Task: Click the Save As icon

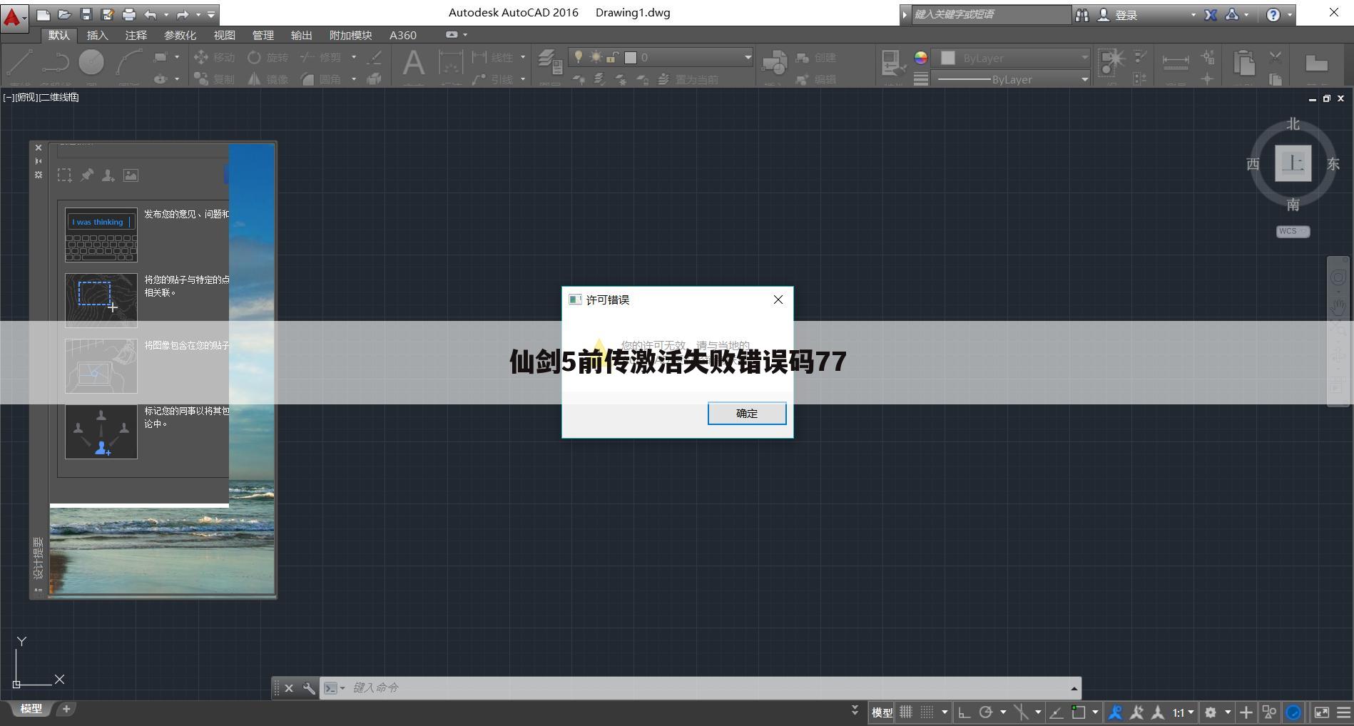Action: tap(108, 14)
